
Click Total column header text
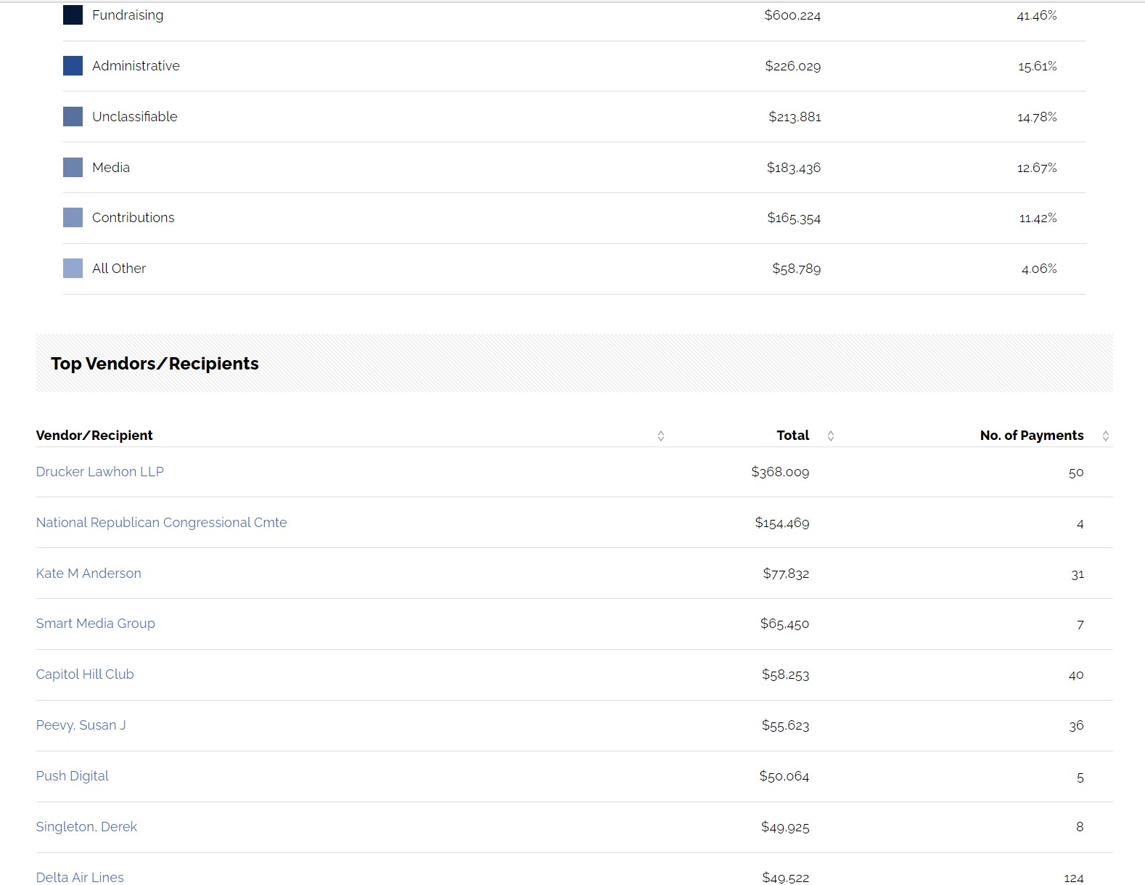point(793,436)
